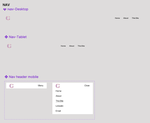Click the logo in Nav-Tablet header
This screenshot has width=150, height=123.
[x=9, y=46]
